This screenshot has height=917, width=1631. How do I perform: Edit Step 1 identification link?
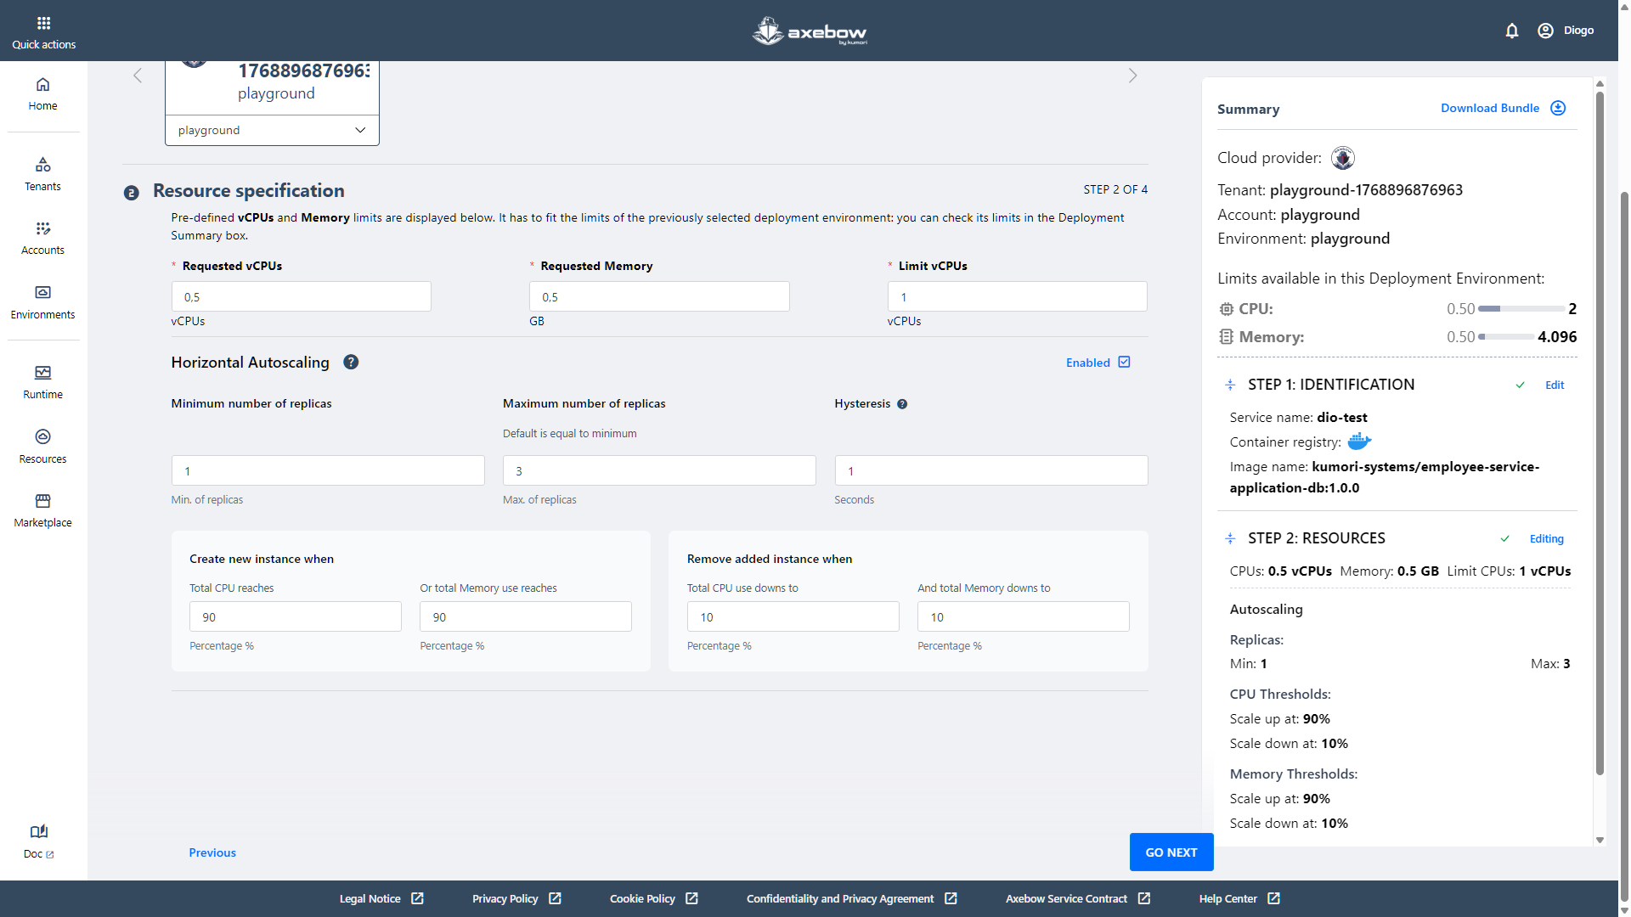click(x=1554, y=385)
